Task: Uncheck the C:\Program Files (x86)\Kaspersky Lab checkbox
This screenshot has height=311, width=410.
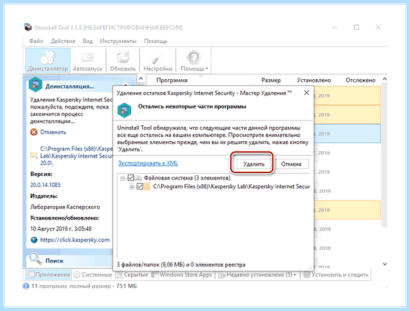Action: (140, 187)
